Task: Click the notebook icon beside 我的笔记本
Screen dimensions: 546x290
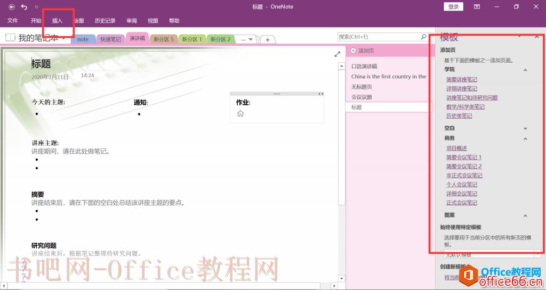Action: pos(10,37)
